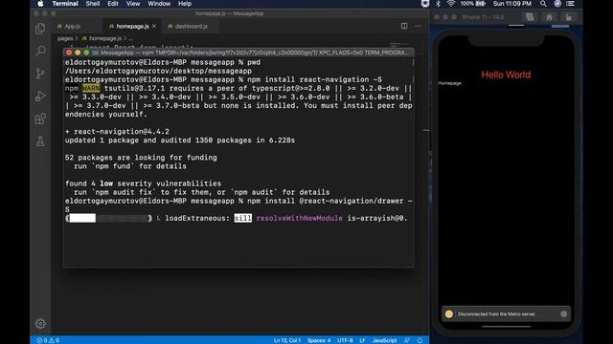
Task: Open the Shell menu
Action: [93, 4]
